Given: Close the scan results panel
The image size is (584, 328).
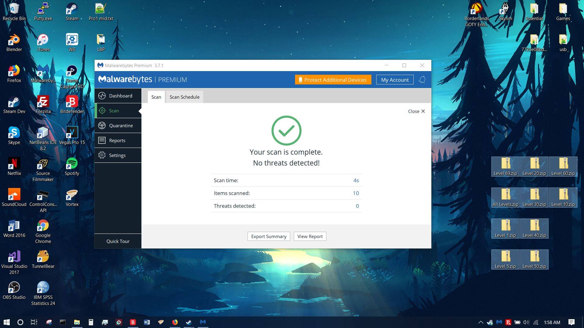Looking at the screenshot, I should point(416,111).
